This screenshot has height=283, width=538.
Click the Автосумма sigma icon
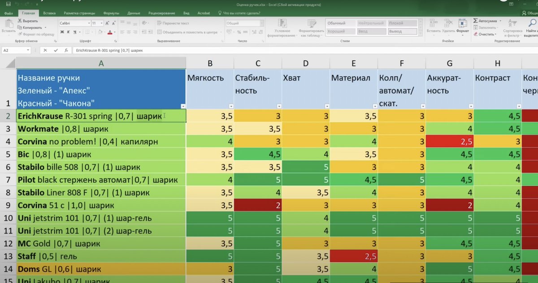coord(476,21)
